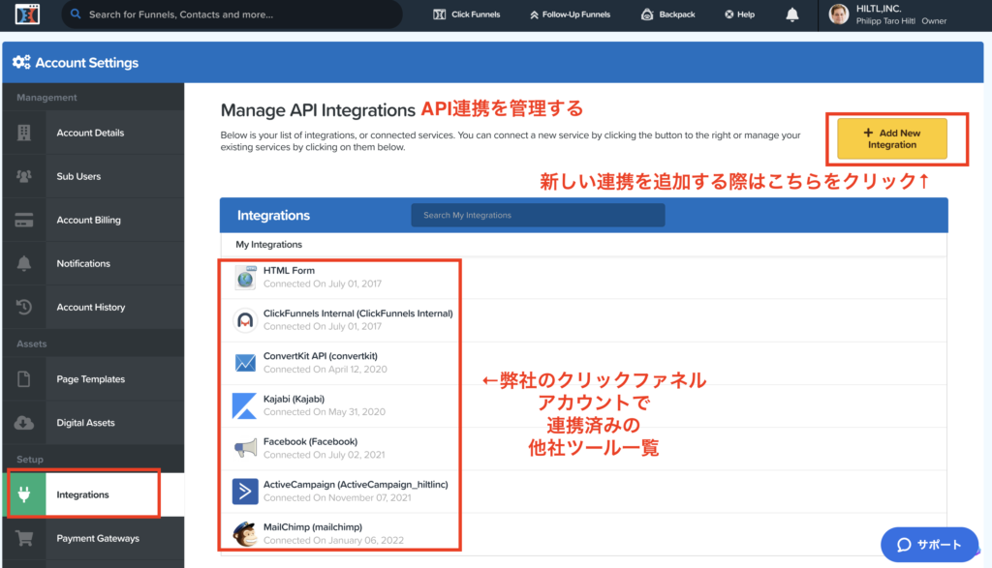992x568 pixels.
Task: Click the Facebook megaphone icon
Action: point(245,448)
